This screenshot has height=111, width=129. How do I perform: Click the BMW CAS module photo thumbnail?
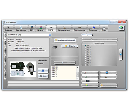pos(23,69)
